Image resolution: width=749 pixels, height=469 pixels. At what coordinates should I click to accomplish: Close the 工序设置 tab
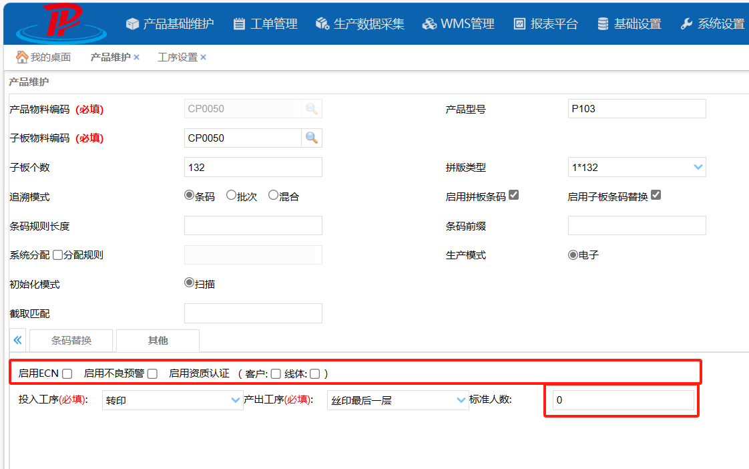(204, 57)
